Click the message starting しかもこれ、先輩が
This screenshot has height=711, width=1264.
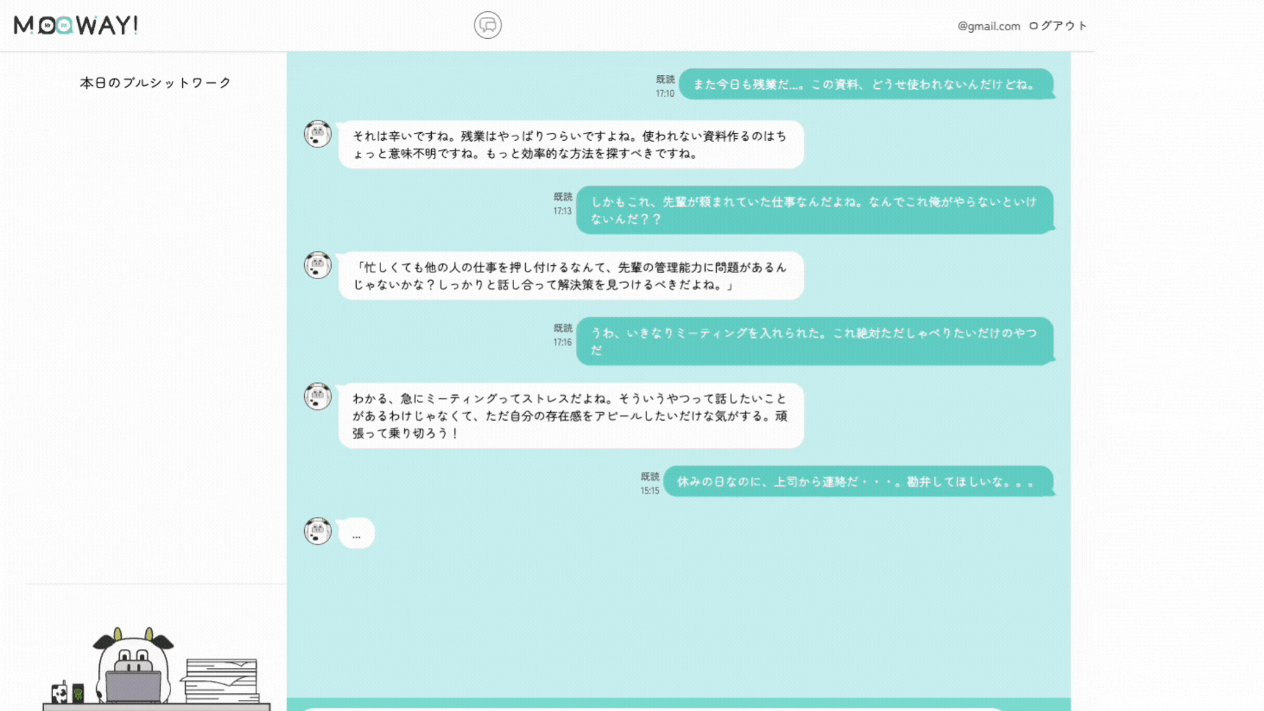(814, 210)
